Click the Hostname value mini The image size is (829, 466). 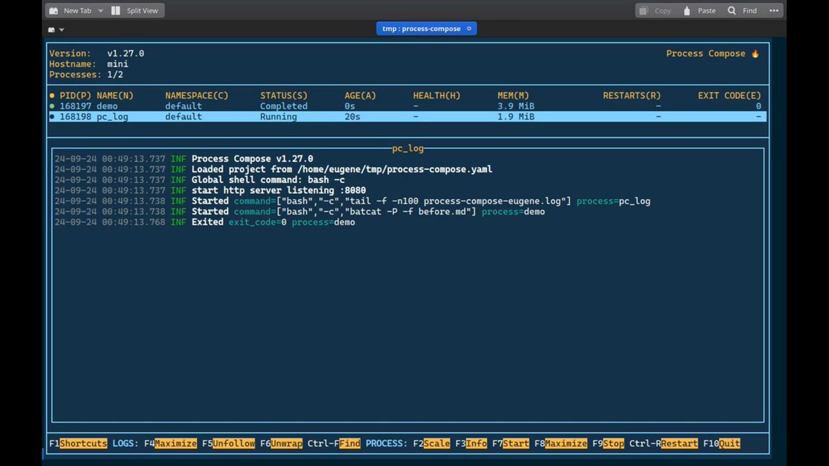click(x=117, y=64)
